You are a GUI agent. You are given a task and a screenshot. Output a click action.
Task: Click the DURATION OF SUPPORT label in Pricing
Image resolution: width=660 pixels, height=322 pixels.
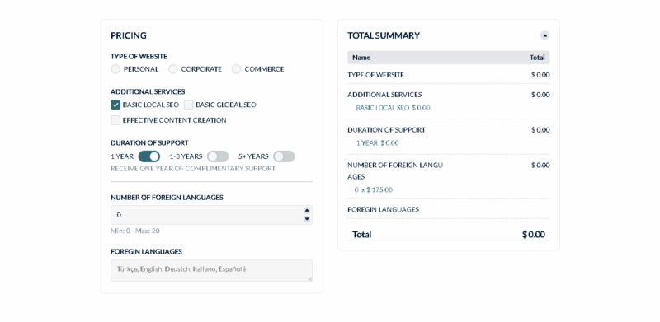click(x=149, y=143)
